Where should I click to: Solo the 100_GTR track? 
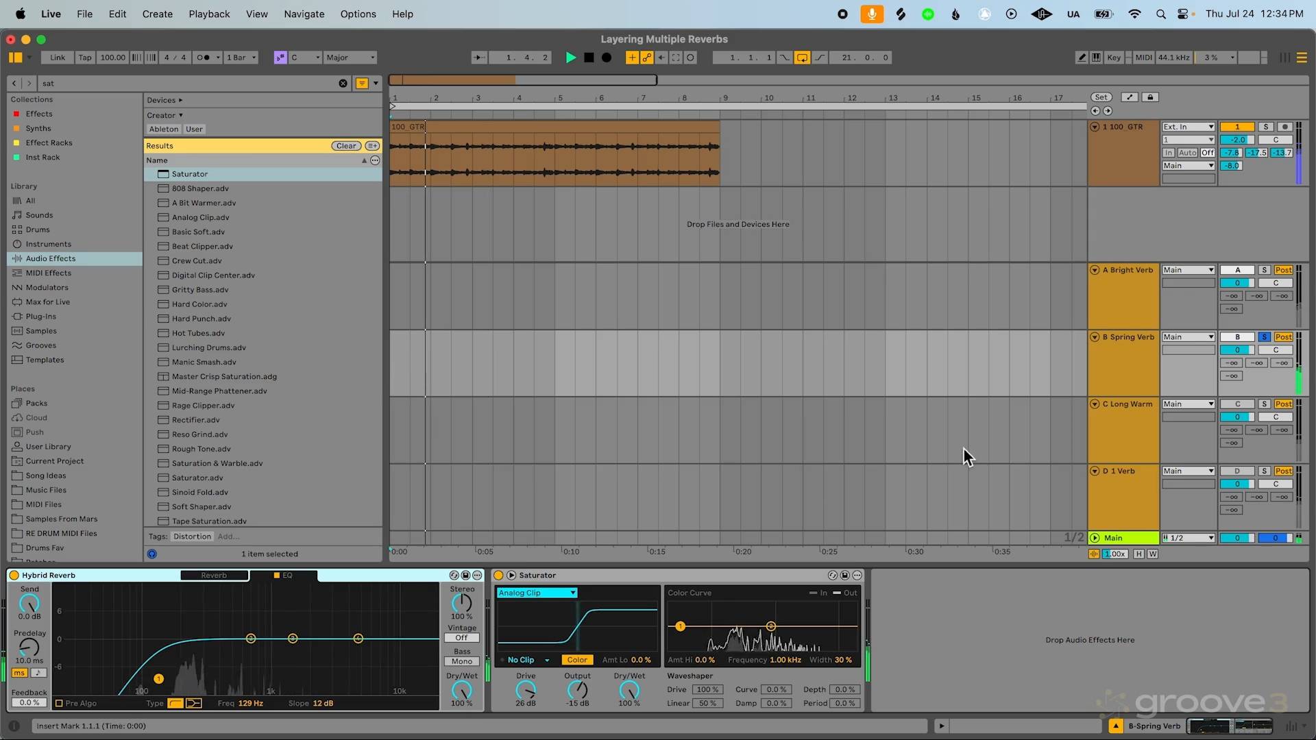[x=1266, y=127]
